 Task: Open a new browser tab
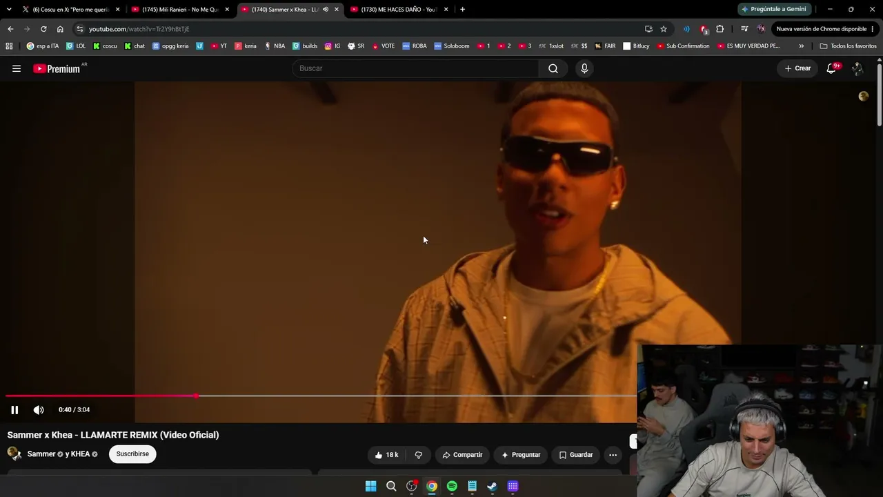pyautogui.click(x=462, y=9)
